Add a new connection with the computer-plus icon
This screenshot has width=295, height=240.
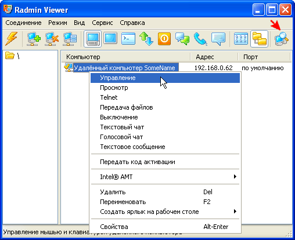(x=34, y=39)
